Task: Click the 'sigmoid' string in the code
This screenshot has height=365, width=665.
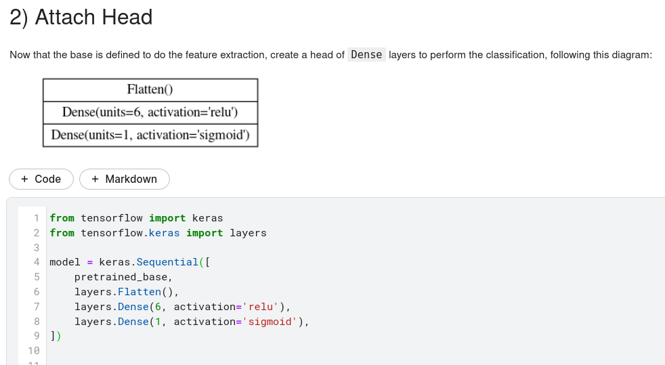Action: [270, 322]
